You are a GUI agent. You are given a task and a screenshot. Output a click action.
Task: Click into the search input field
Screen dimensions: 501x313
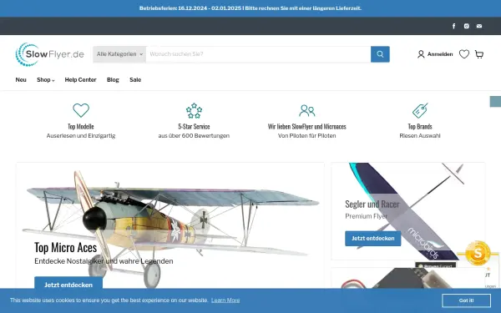(x=258, y=54)
